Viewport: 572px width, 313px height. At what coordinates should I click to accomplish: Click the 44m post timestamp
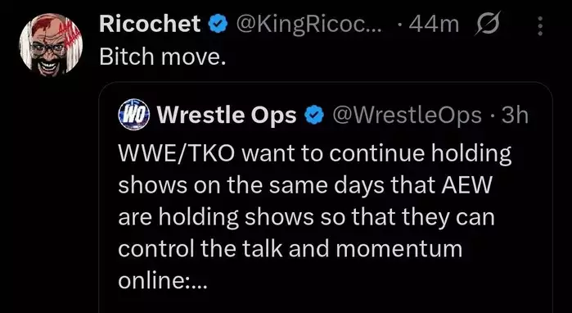434,25
